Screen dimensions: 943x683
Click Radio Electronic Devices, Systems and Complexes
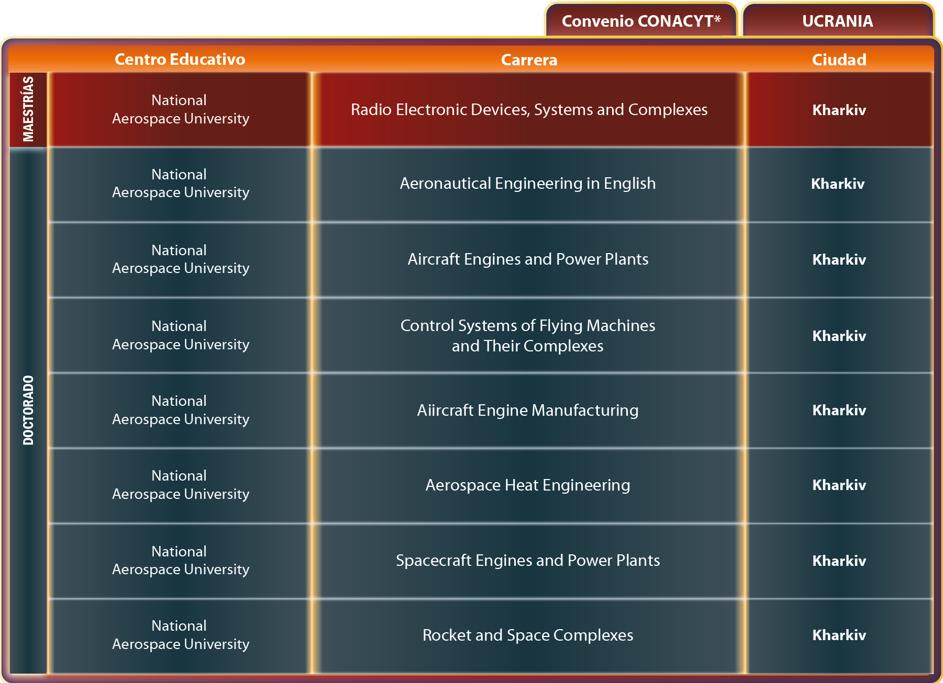point(529,109)
